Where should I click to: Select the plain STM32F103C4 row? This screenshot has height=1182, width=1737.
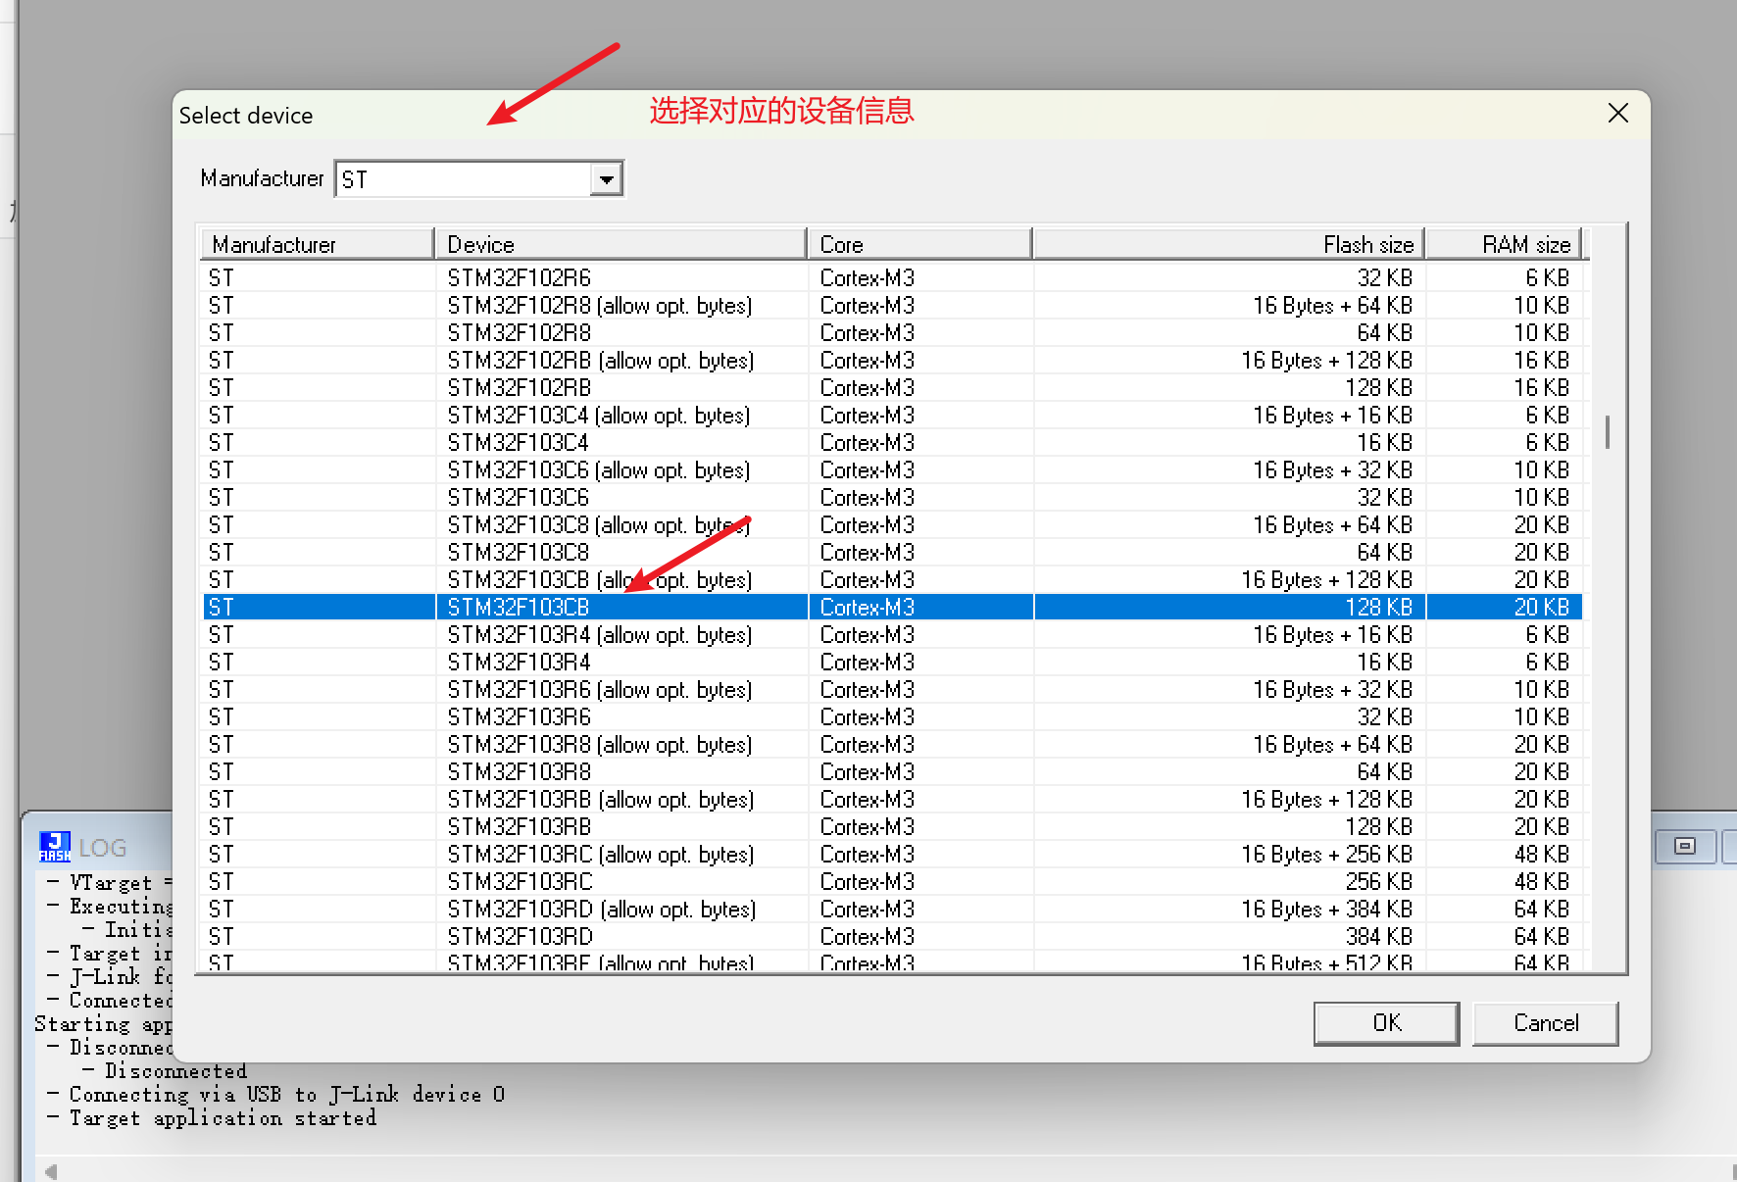[892, 443]
